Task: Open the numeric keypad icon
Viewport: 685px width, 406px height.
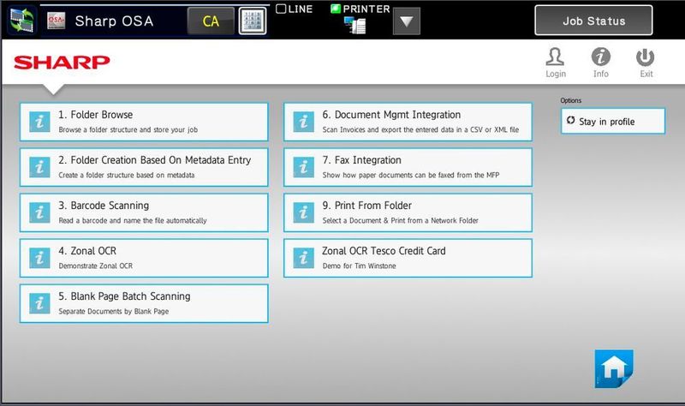Action: [x=253, y=21]
